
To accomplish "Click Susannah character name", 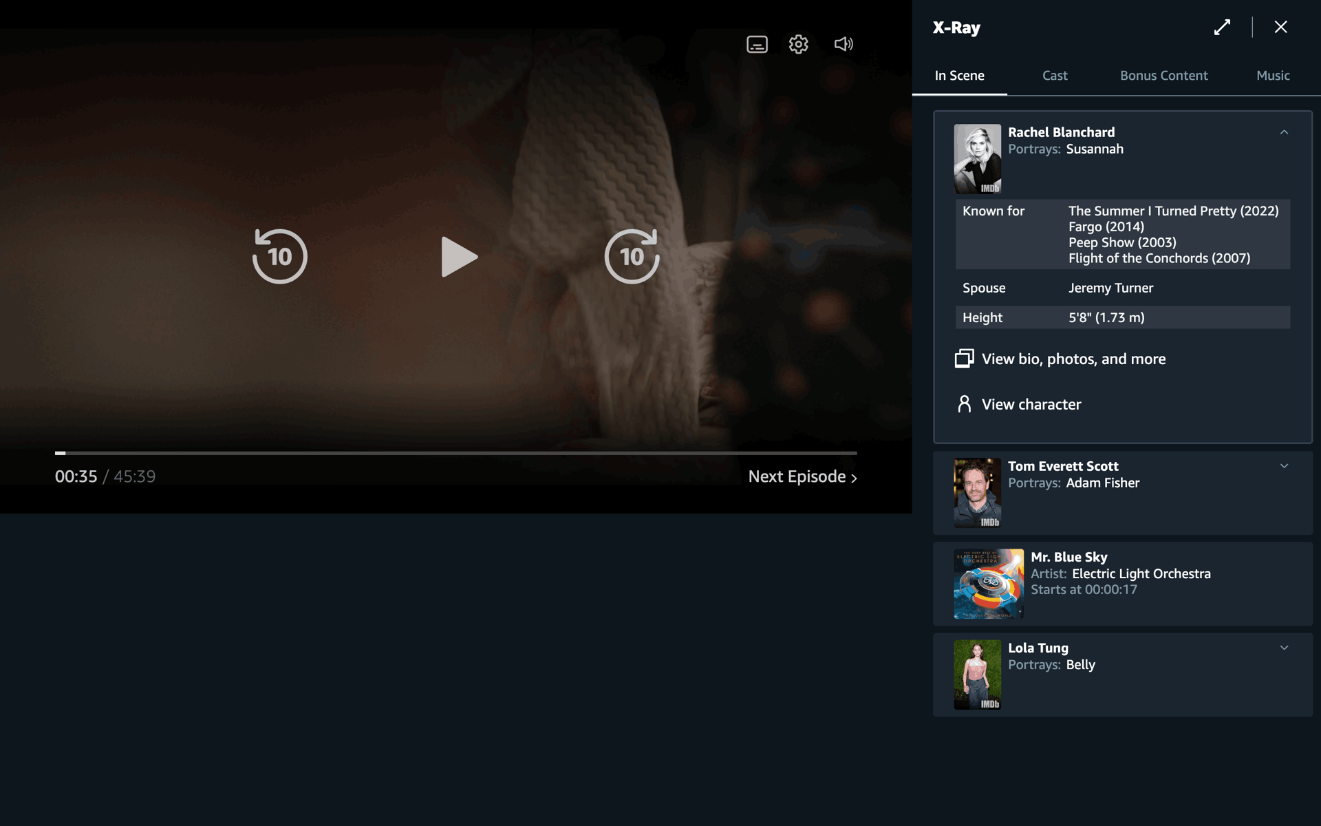I will click(1094, 149).
